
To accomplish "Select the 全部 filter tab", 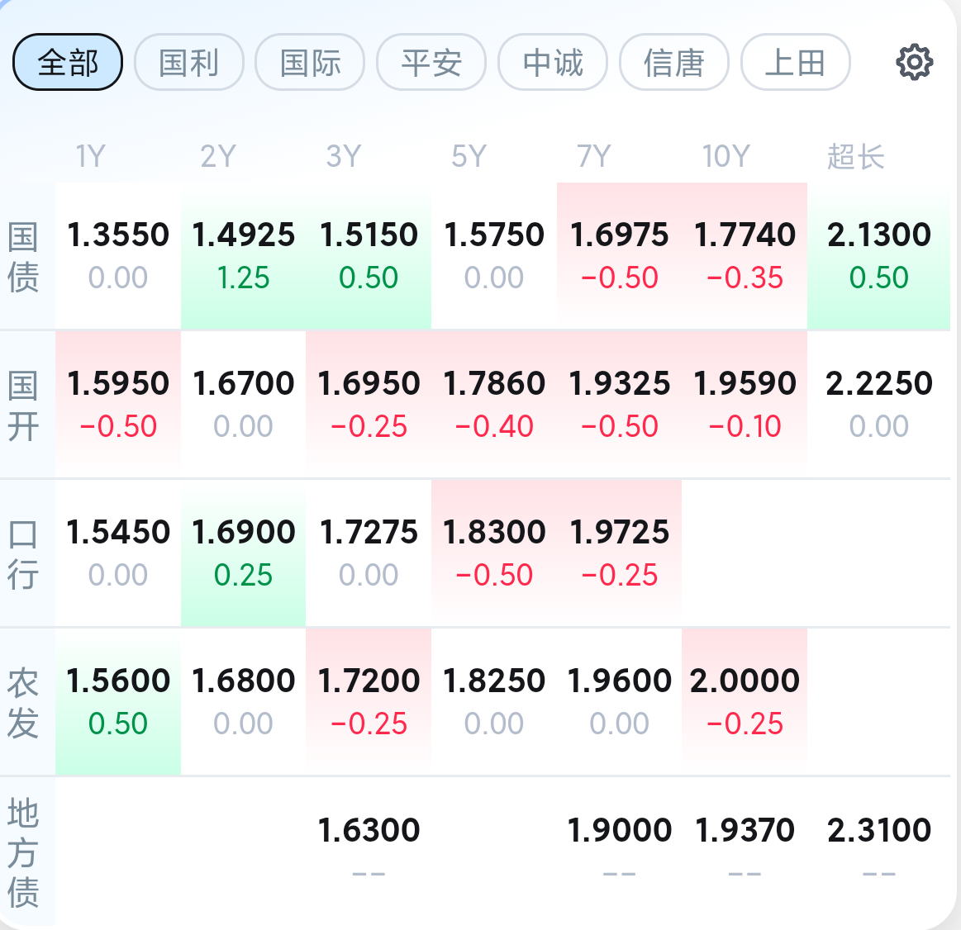I will pos(68,62).
